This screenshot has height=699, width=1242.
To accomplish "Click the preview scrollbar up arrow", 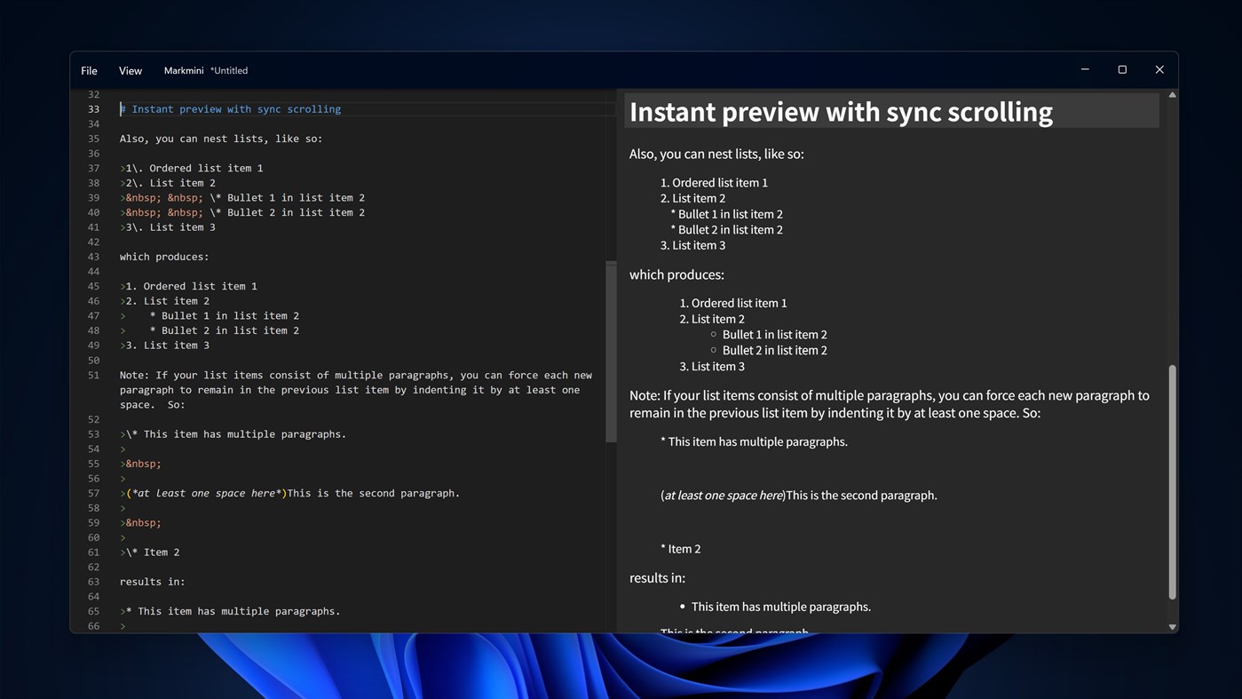I will coord(1172,94).
